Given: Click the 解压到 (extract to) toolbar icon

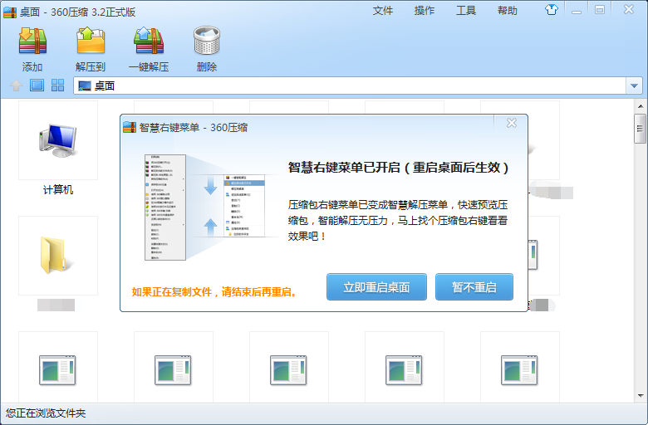Looking at the screenshot, I should (91, 41).
